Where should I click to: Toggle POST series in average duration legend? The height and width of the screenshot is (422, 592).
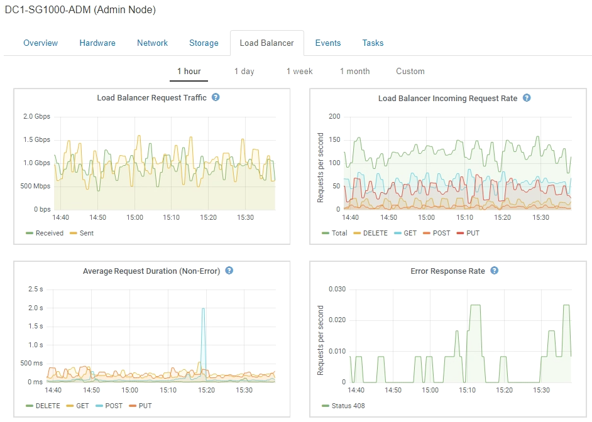(111, 406)
